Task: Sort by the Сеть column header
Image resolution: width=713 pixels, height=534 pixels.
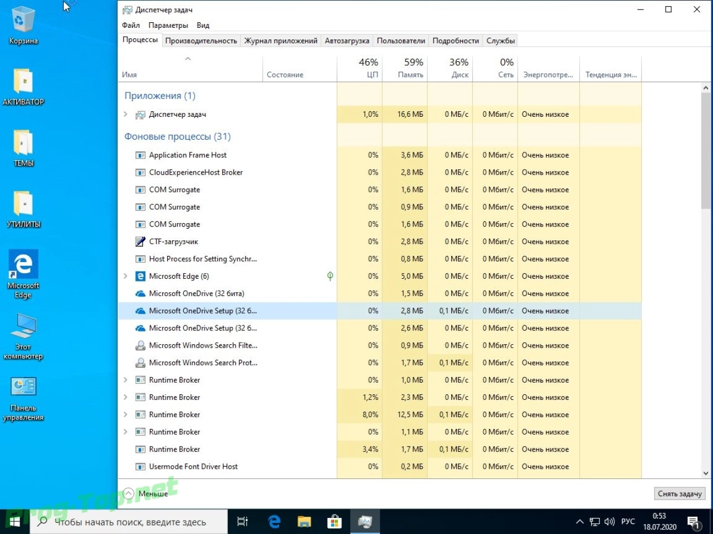Action: pyautogui.click(x=495, y=68)
